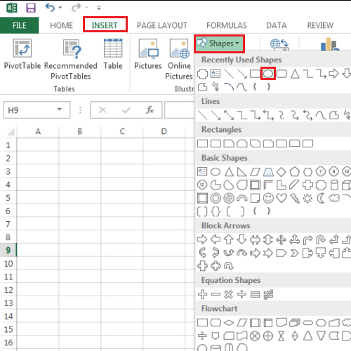Click the Save icon in quick access toolbar
This screenshot has width=351, height=351.
pyautogui.click(x=31, y=8)
